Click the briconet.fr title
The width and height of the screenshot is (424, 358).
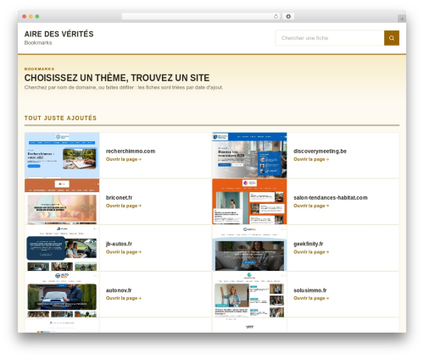[x=119, y=198]
